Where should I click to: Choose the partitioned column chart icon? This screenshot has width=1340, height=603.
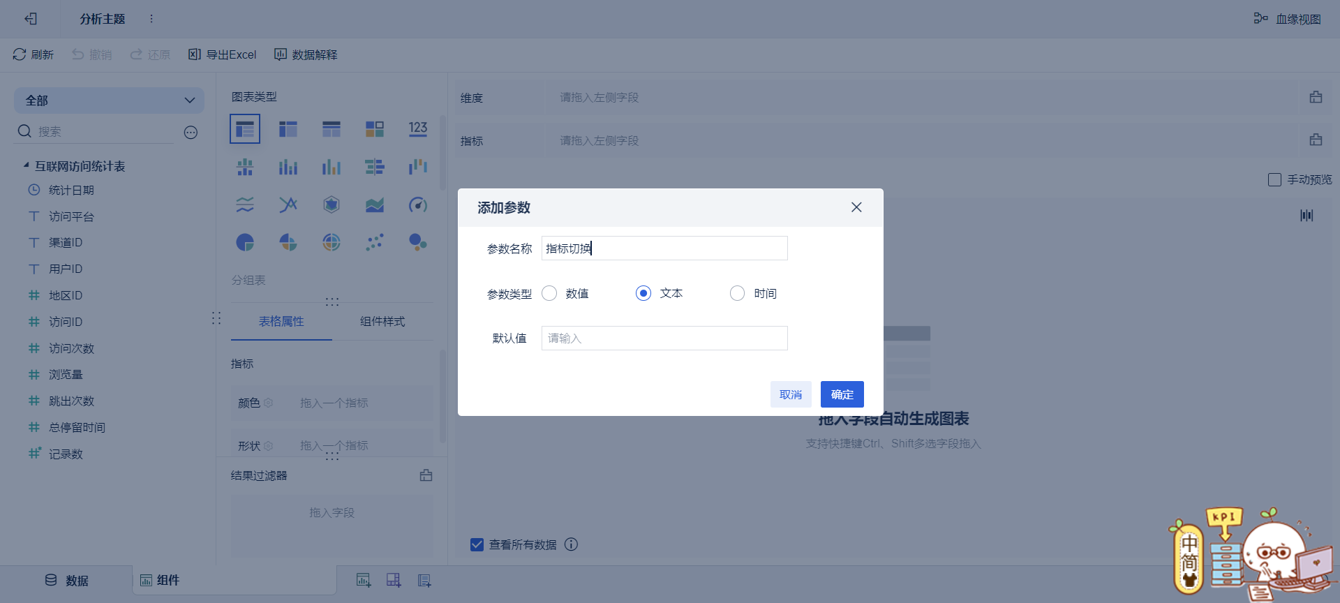[245, 167]
